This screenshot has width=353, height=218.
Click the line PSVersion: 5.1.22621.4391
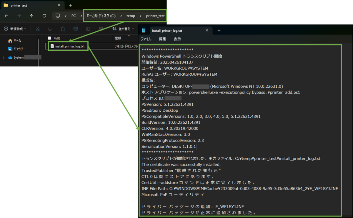click(167, 104)
